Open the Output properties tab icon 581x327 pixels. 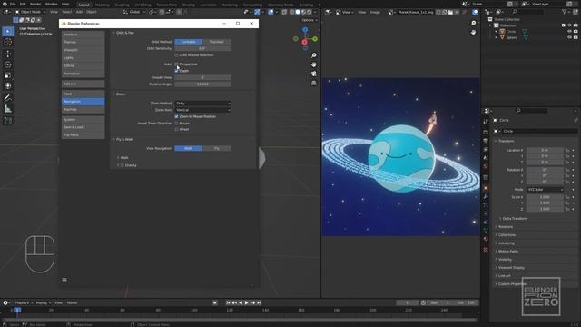pyautogui.click(x=486, y=141)
